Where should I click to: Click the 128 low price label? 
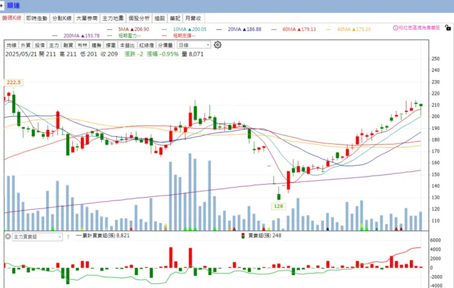point(279,206)
